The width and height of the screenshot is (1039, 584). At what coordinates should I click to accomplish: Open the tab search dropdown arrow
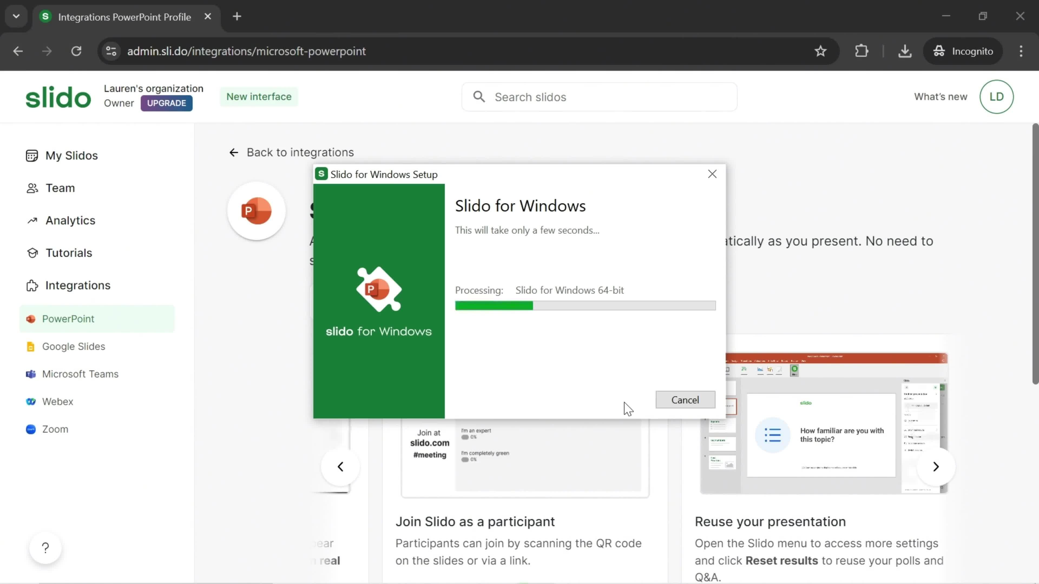coord(16,16)
